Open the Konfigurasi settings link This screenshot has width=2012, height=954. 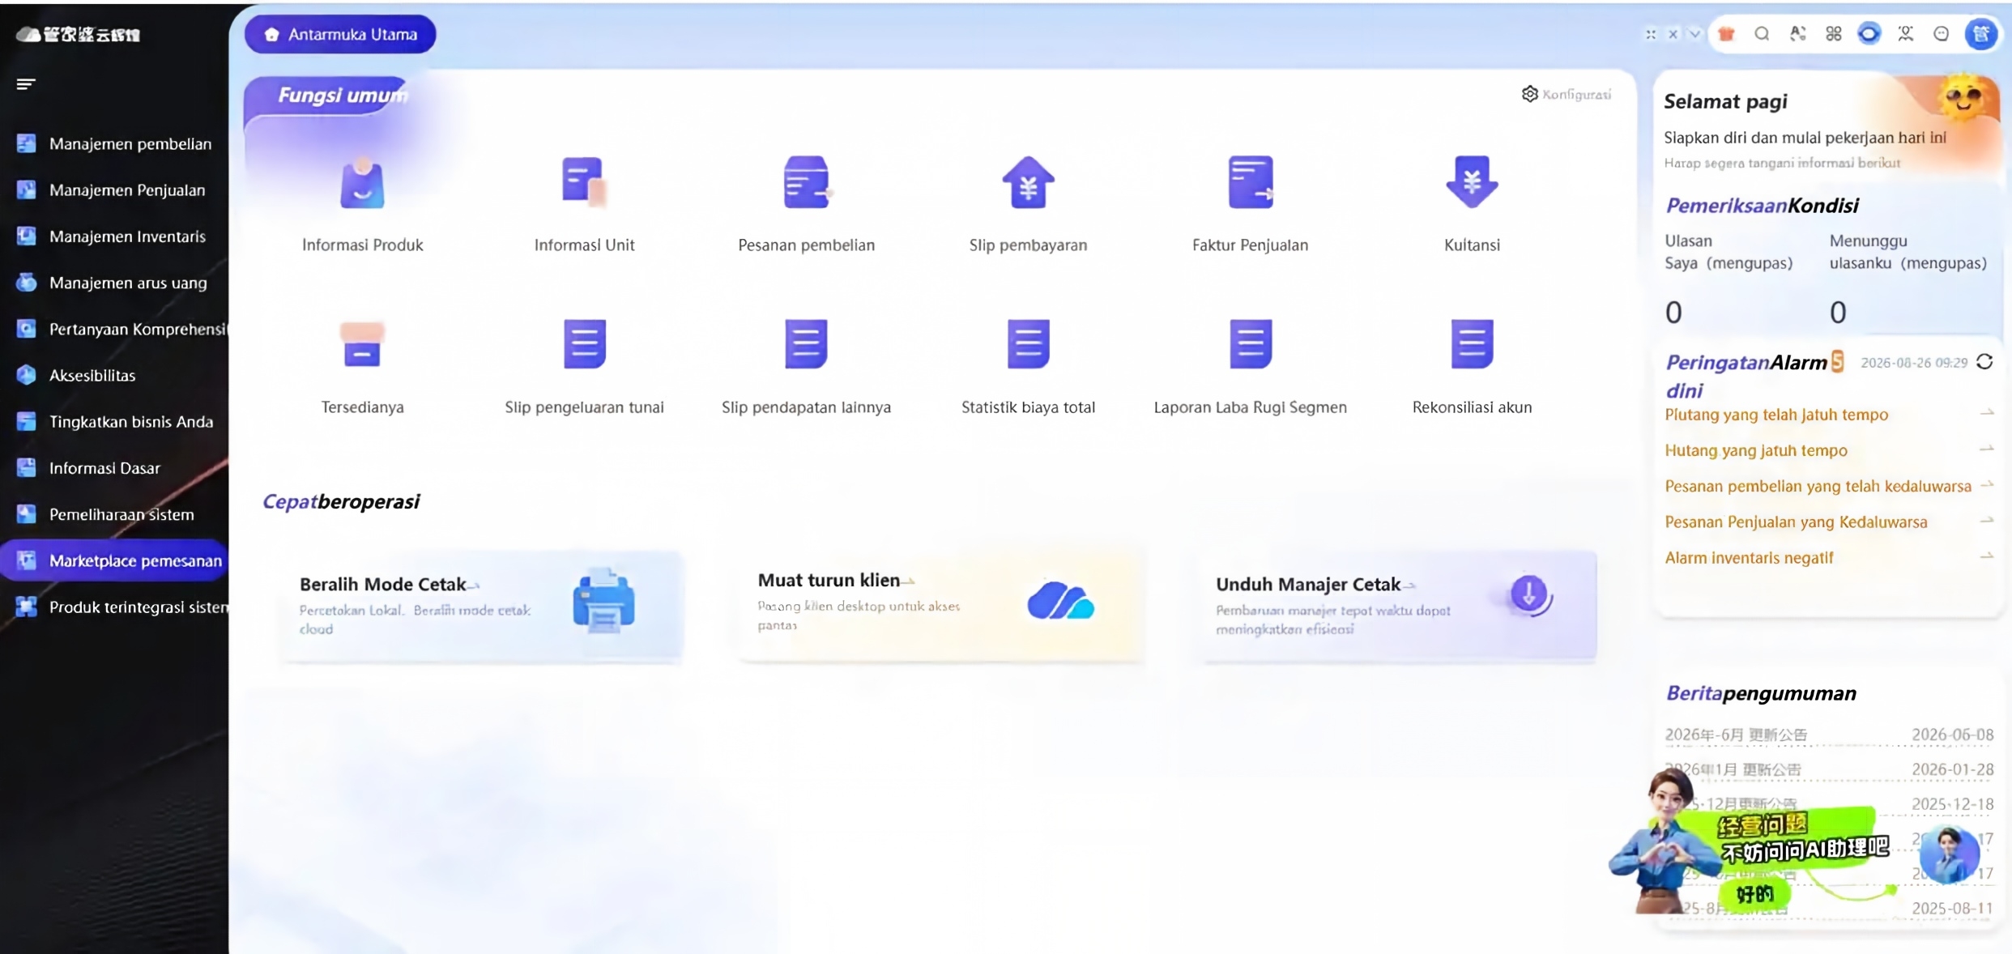coord(1567,94)
